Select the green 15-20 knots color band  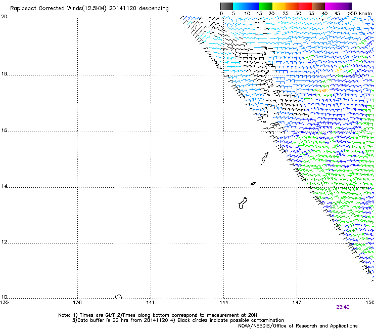(266, 6)
